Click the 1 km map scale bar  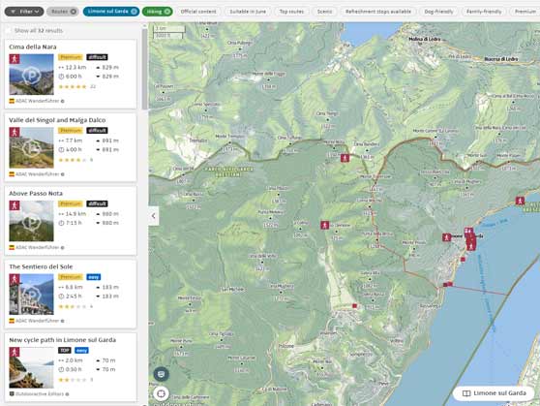point(168,29)
